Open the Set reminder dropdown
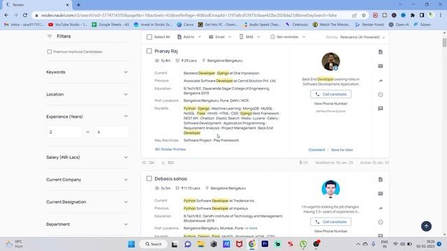447x251 pixels. tap(288, 37)
